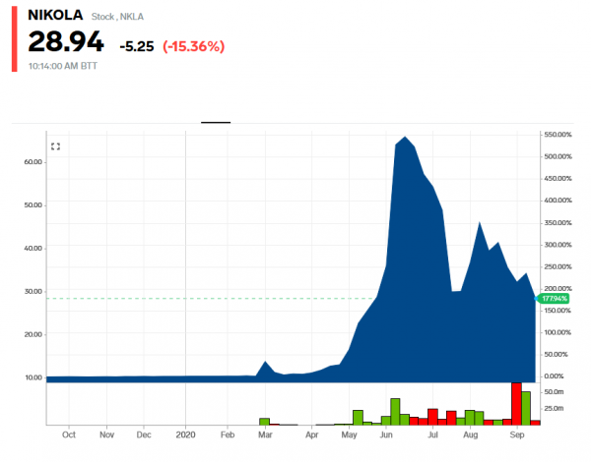
Task: Click the -5.25 price change value
Action: pos(137,46)
